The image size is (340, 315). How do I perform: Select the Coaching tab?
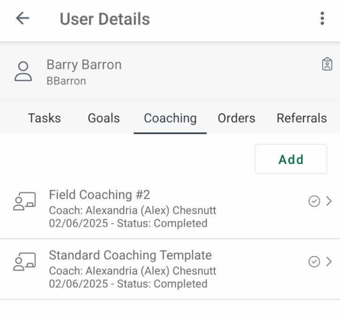pyautogui.click(x=170, y=118)
